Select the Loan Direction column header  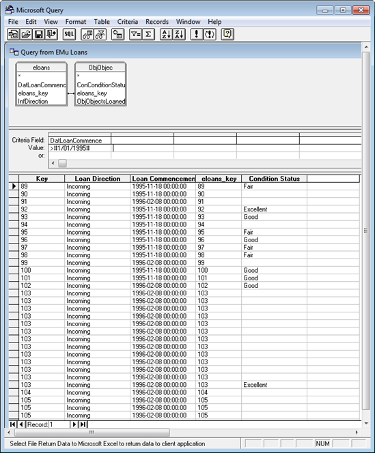(x=98, y=179)
